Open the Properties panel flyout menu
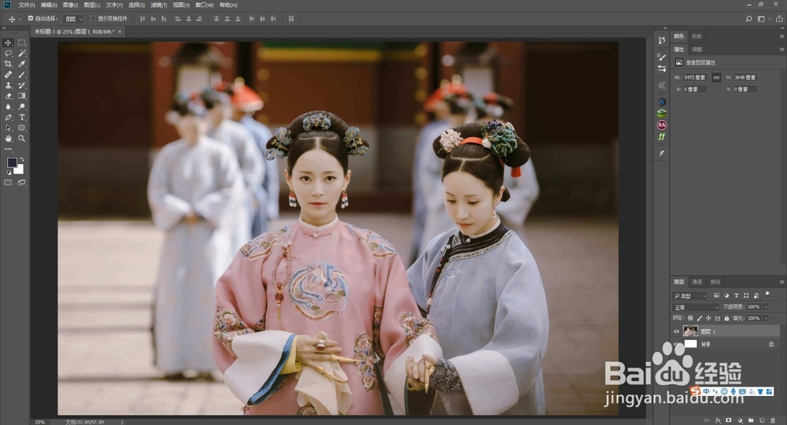Screen dimensions: 787x425 point(781,49)
